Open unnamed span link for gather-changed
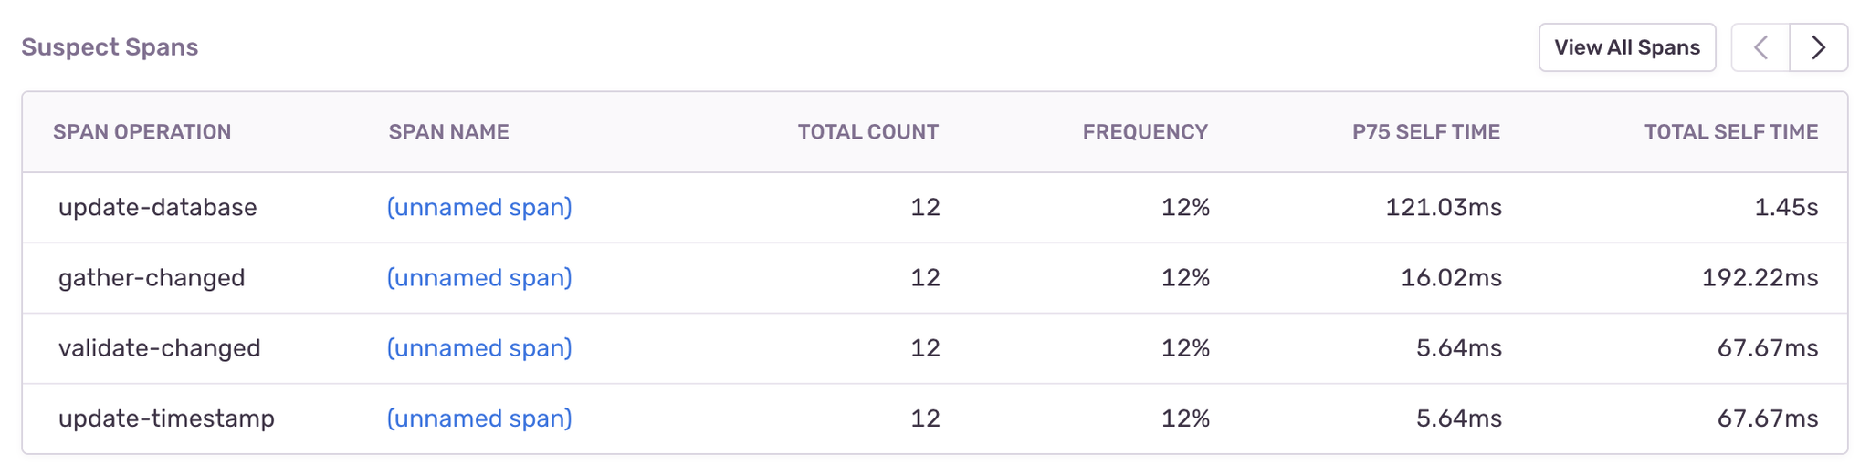Viewport: 1870px width, 475px height. (x=479, y=278)
